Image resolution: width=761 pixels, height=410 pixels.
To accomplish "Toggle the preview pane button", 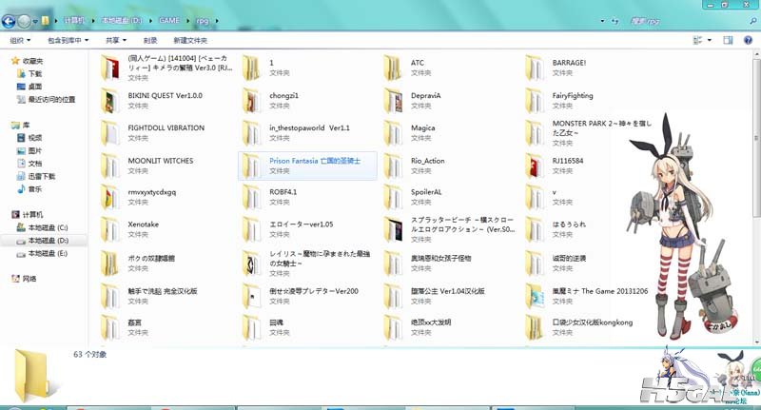I will (x=728, y=40).
